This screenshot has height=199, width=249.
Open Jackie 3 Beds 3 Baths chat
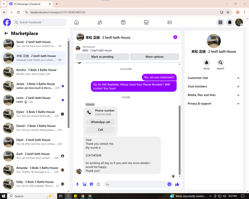[x=33, y=86]
